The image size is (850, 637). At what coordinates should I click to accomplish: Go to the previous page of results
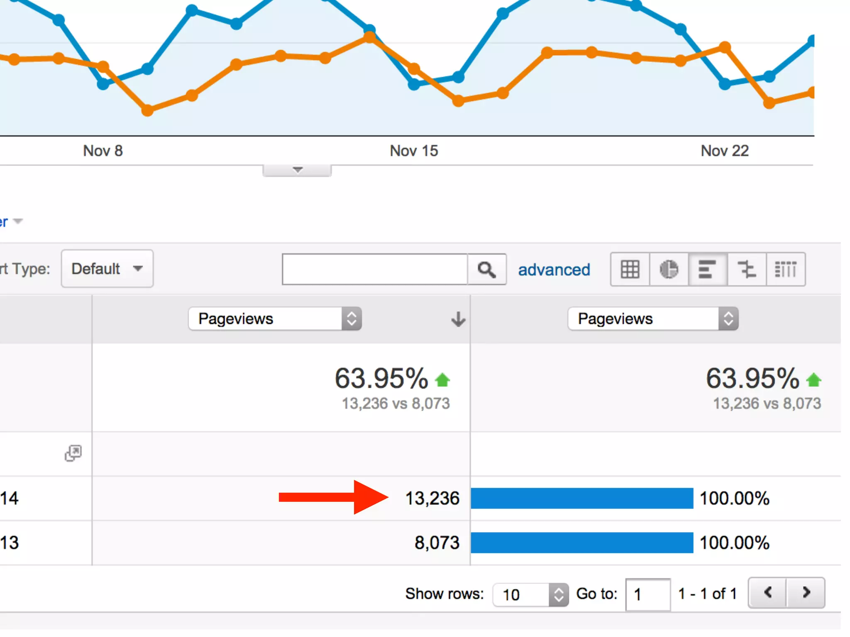768,593
